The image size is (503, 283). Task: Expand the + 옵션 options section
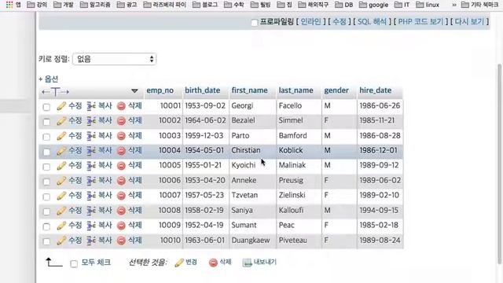49,79
